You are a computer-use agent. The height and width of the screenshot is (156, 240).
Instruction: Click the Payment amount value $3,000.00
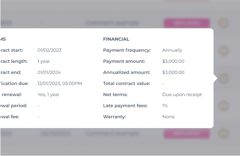pyautogui.click(x=173, y=61)
